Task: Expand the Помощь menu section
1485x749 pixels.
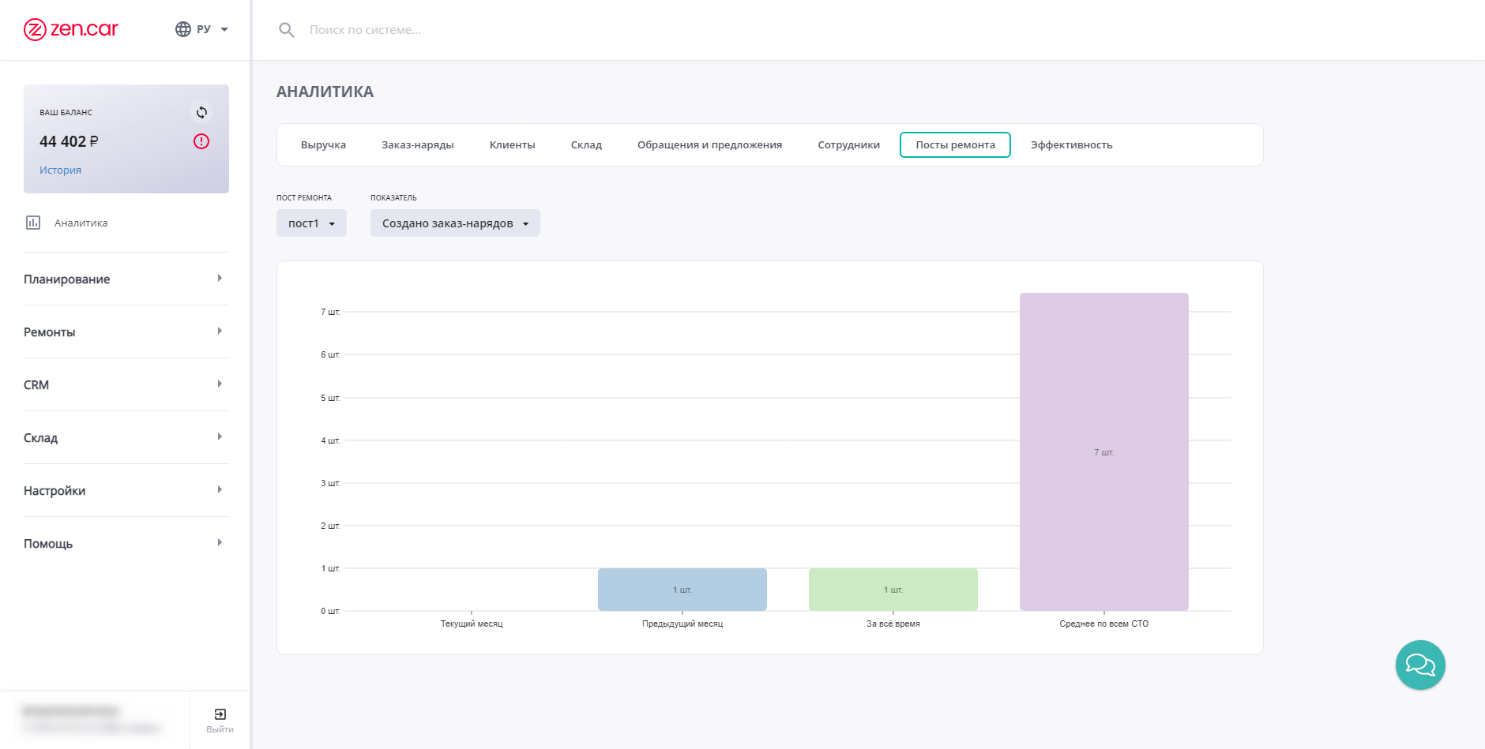Action: coord(126,543)
